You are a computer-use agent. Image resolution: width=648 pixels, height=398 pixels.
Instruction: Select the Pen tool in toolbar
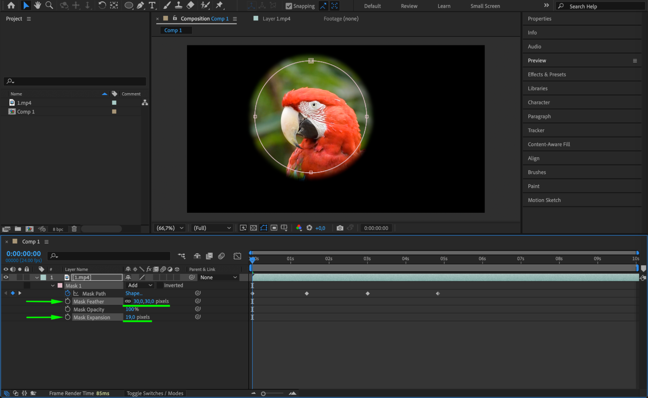coord(140,5)
